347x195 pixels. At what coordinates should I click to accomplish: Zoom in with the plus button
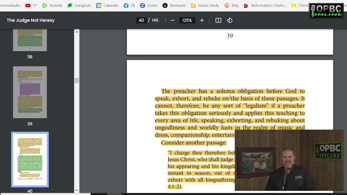(x=202, y=20)
